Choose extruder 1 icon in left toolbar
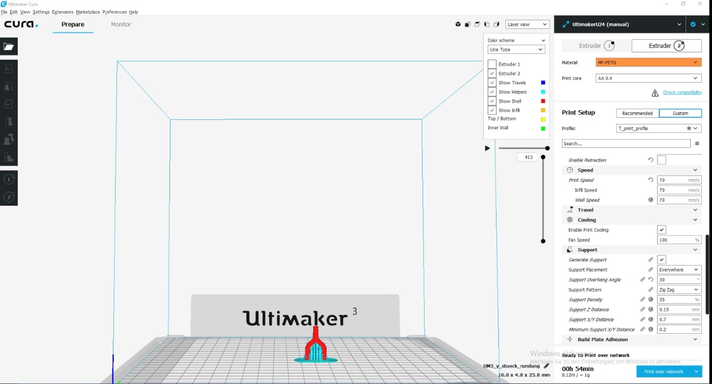The height and width of the screenshot is (384, 712). (9, 179)
